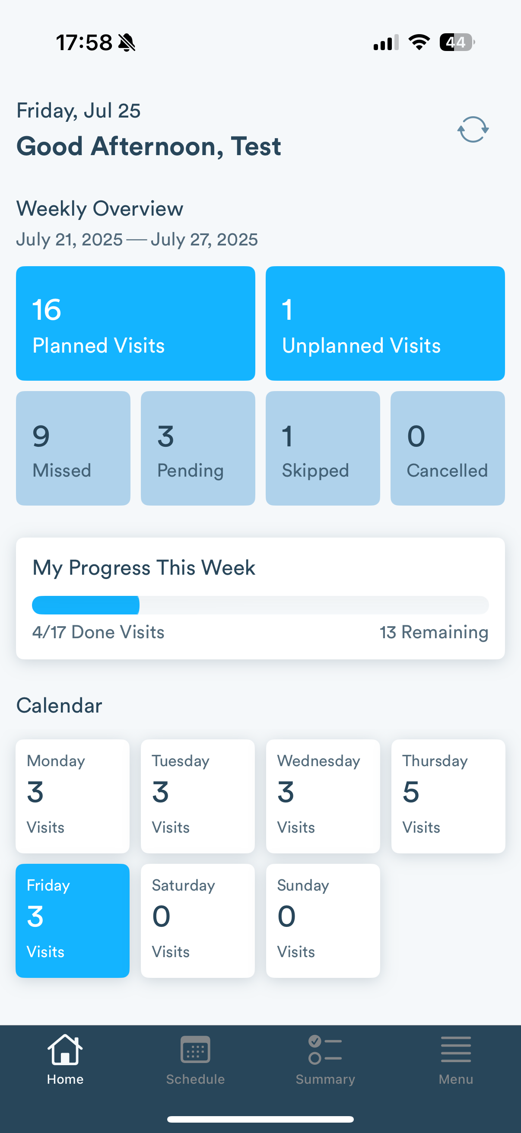Viewport: 521px width, 1133px height.
Task: Tap the Wi-Fi status icon
Action: point(419,43)
